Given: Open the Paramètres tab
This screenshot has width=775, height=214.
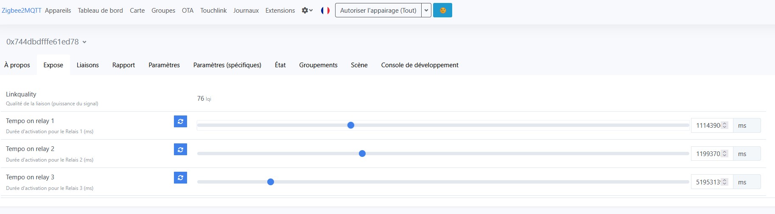Looking at the screenshot, I should click(x=164, y=65).
